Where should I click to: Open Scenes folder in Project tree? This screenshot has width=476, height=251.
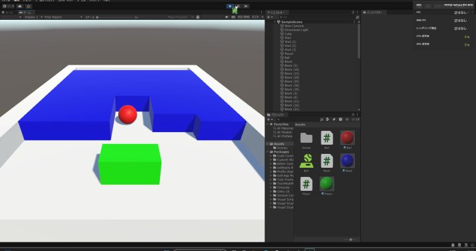pyautogui.click(x=280, y=148)
